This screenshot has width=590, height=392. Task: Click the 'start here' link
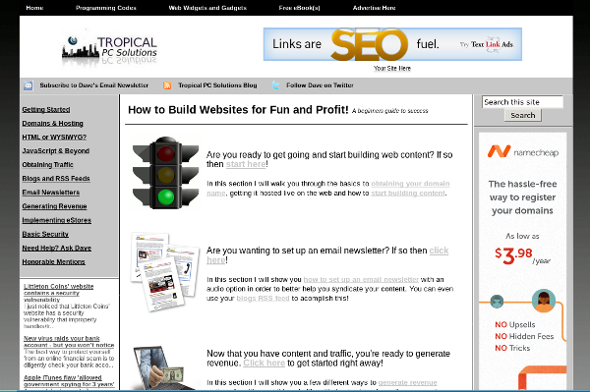point(246,164)
